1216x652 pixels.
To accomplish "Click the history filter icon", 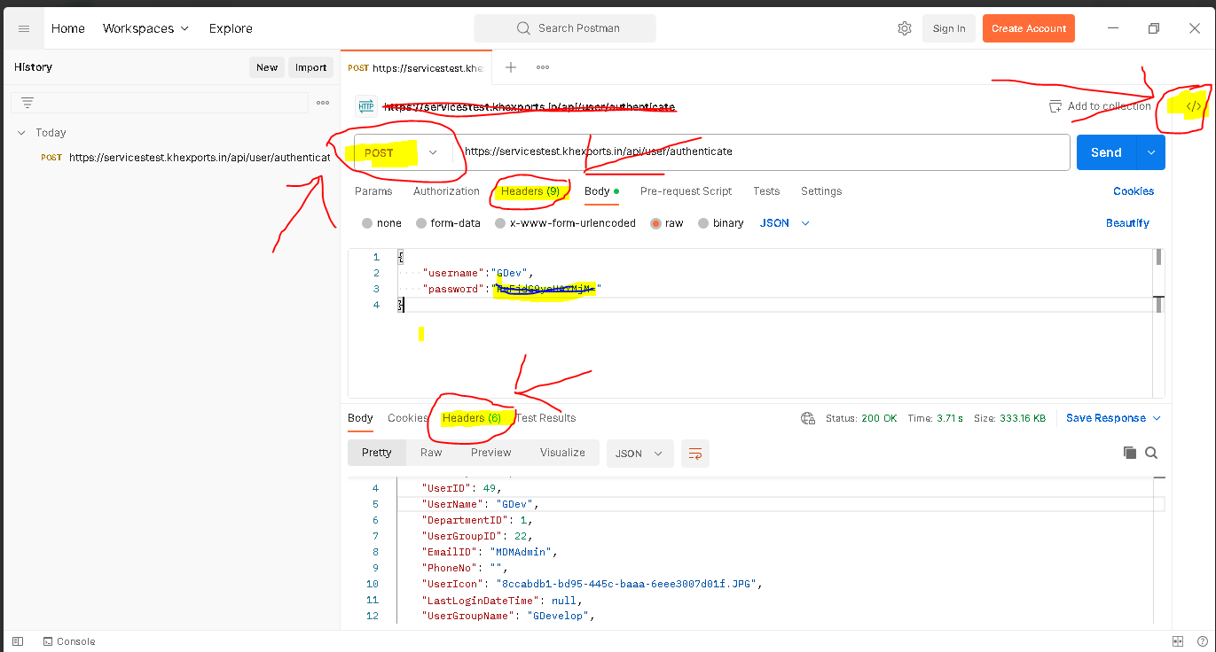I will [x=27, y=103].
